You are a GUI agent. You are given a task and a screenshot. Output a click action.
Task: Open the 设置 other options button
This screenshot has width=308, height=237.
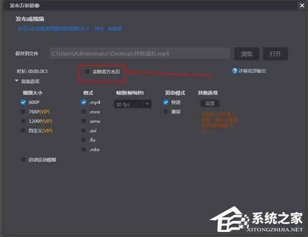tap(210, 103)
